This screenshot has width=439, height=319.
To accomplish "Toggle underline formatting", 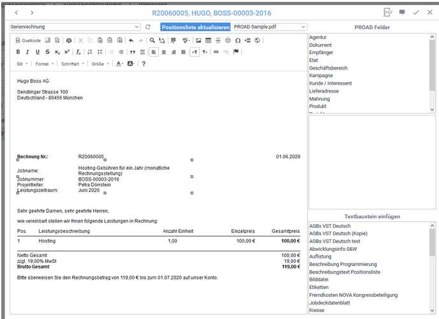I will point(38,52).
